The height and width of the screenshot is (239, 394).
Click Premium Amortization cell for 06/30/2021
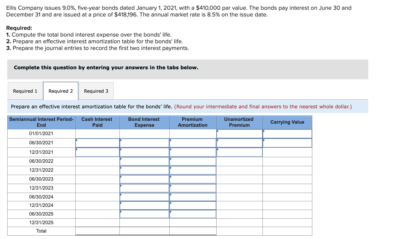[x=193, y=143]
